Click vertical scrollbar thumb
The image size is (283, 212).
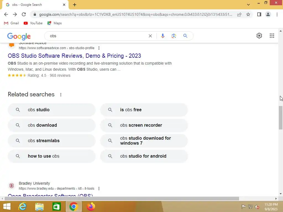281,118
